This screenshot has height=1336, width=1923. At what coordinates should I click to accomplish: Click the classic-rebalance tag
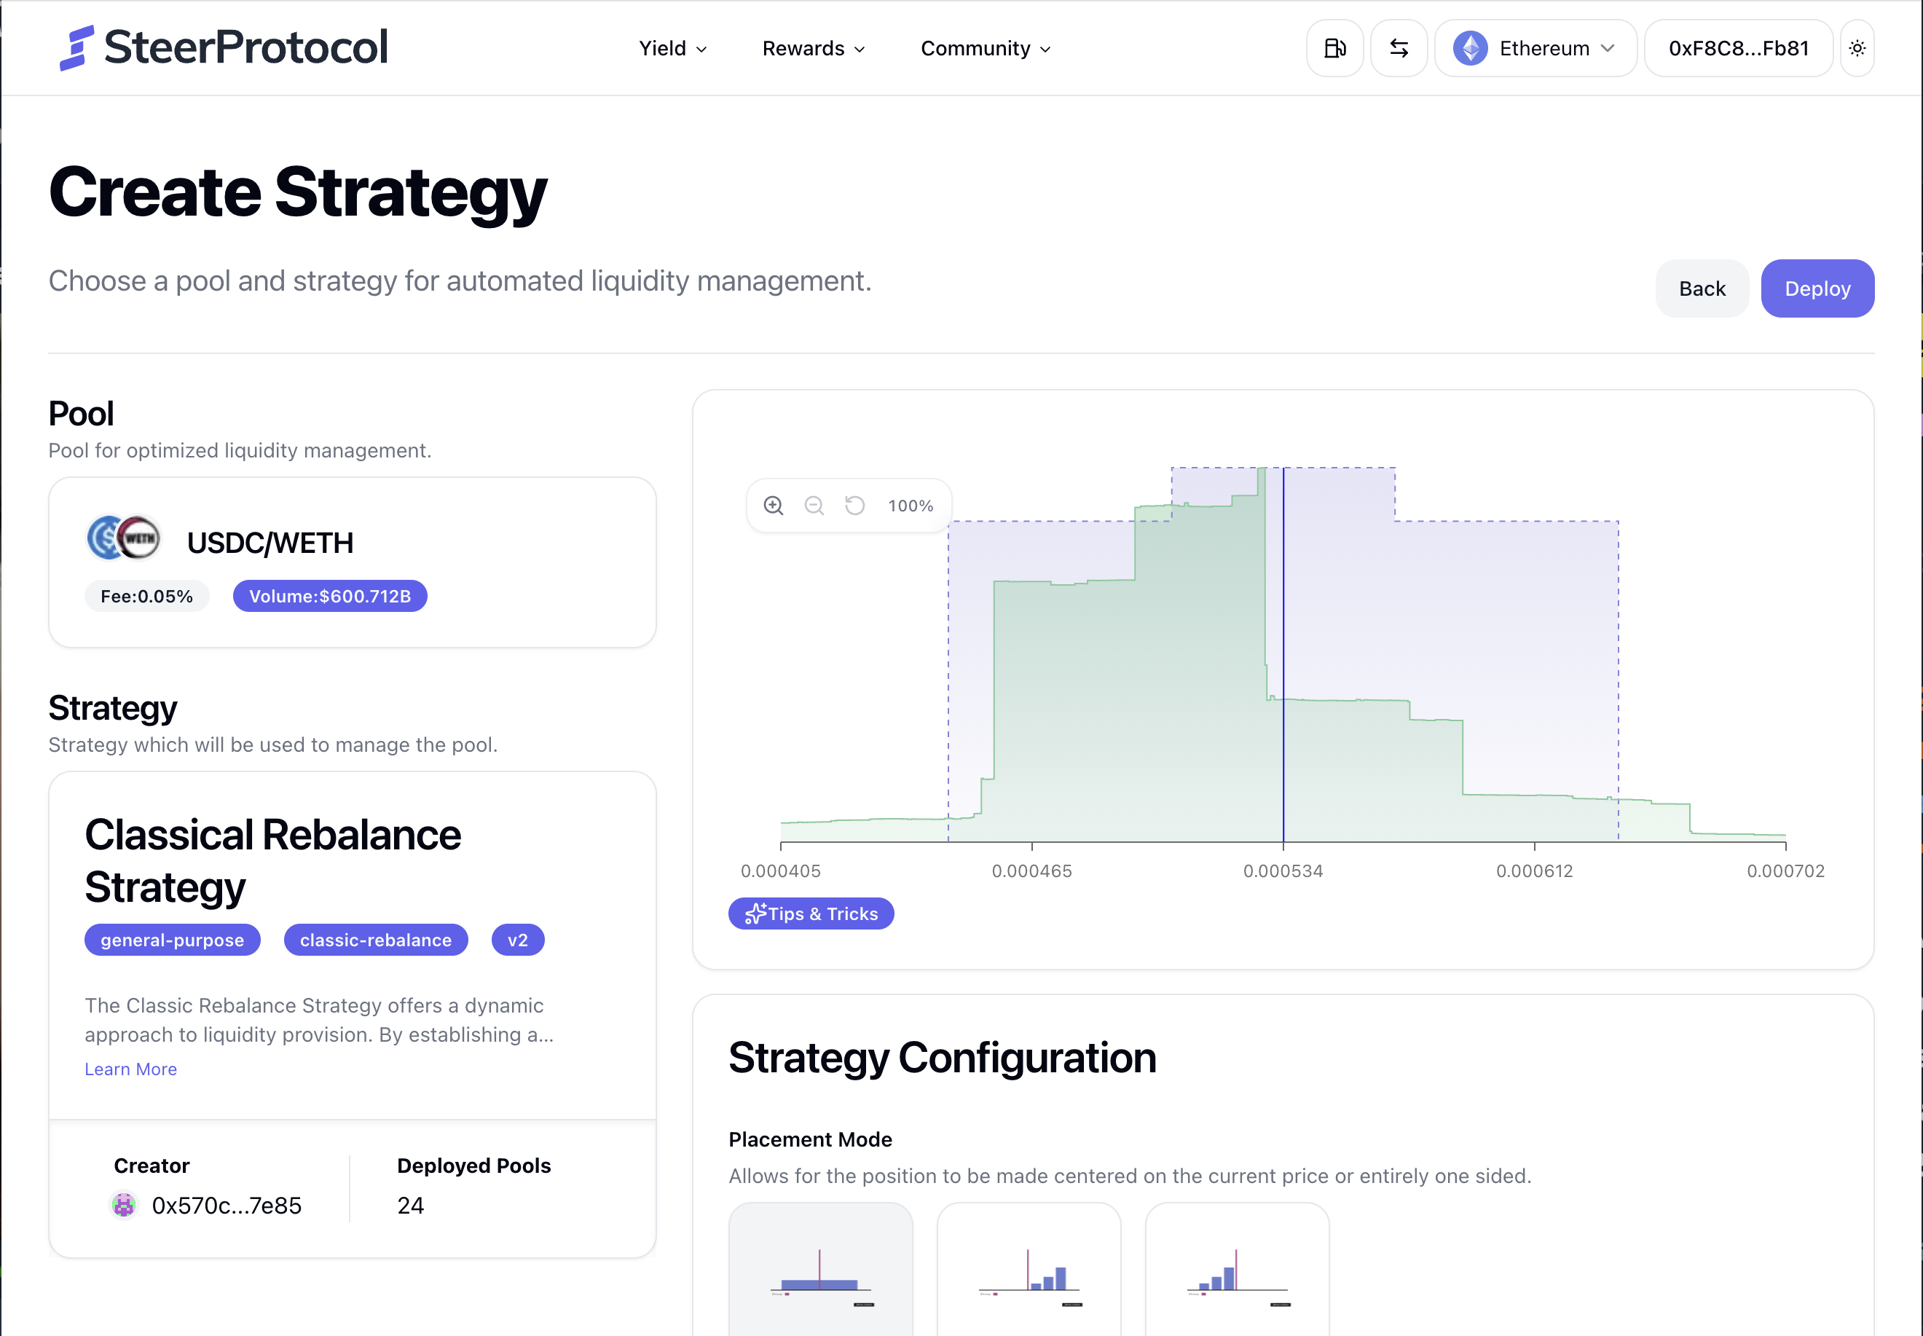pos(376,940)
